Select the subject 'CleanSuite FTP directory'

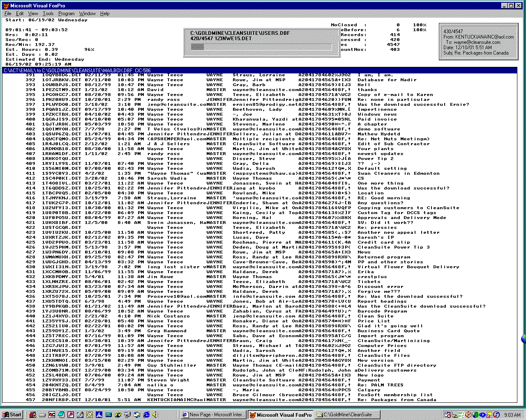(x=397, y=365)
